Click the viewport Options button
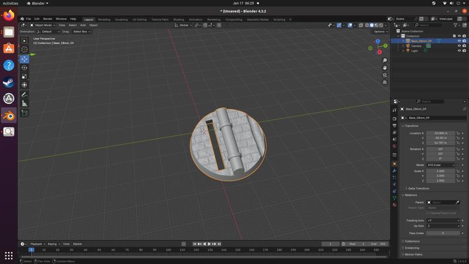469x264 pixels. pos(380,32)
